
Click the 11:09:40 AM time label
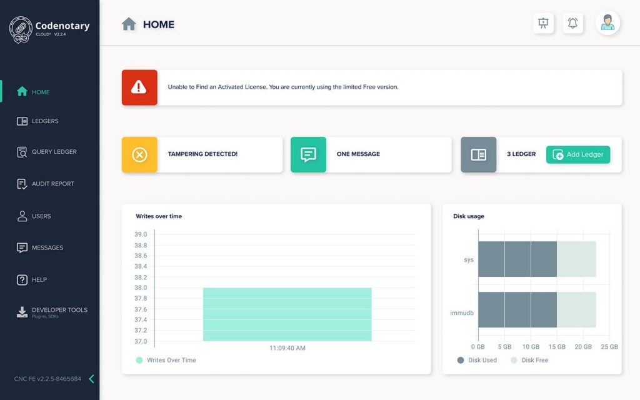[287, 348]
